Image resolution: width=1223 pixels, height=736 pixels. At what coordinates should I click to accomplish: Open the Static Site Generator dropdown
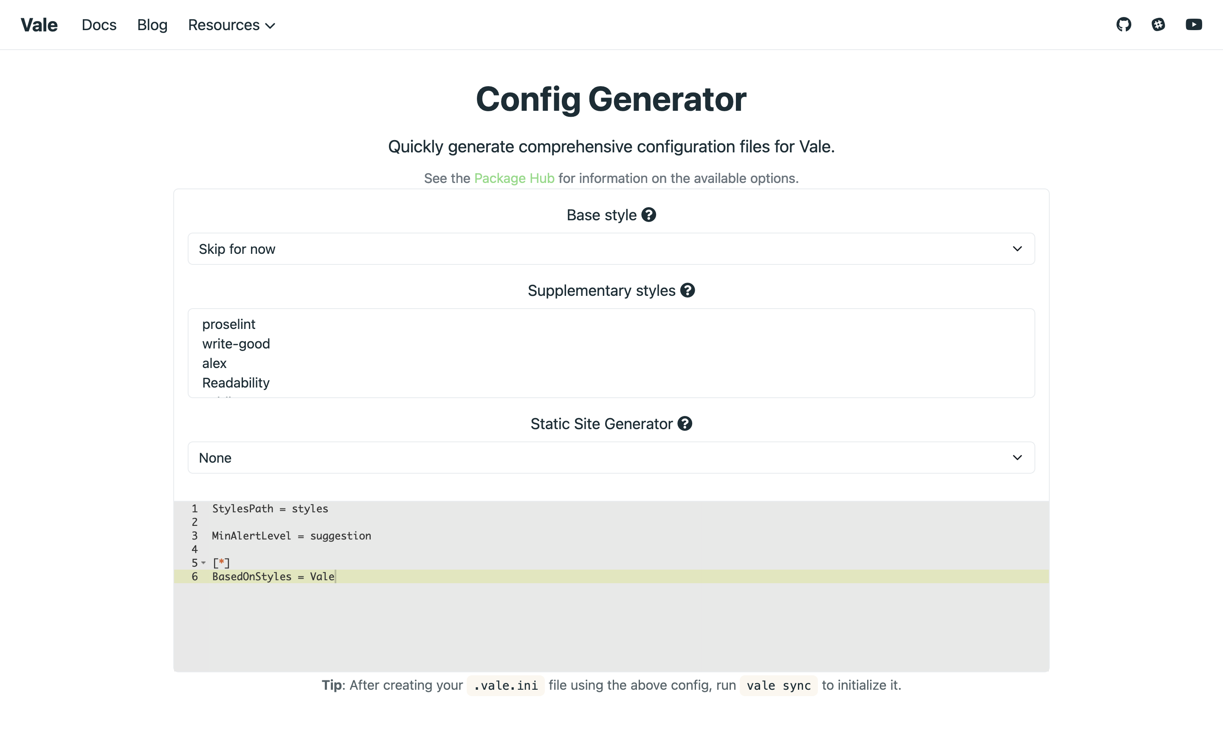coord(611,458)
